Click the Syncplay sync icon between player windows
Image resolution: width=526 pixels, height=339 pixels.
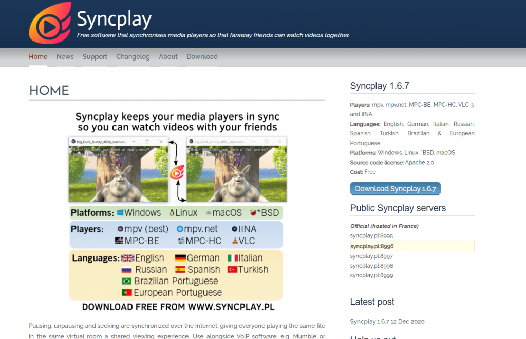(x=177, y=172)
